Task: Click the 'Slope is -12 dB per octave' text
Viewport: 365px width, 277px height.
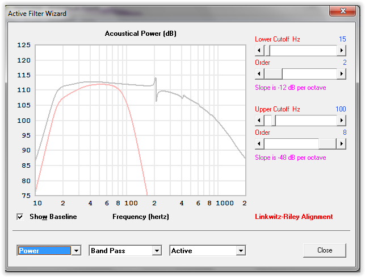Action: coord(290,88)
